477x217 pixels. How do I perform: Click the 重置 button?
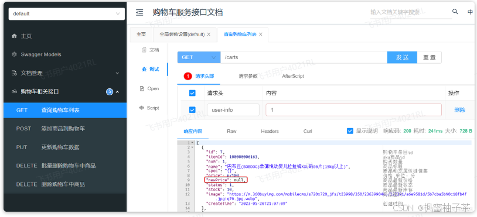pos(429,57)
